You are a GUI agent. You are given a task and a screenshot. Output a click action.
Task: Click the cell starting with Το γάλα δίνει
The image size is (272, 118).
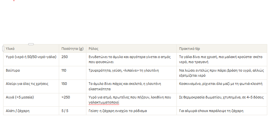pos(222,59)
